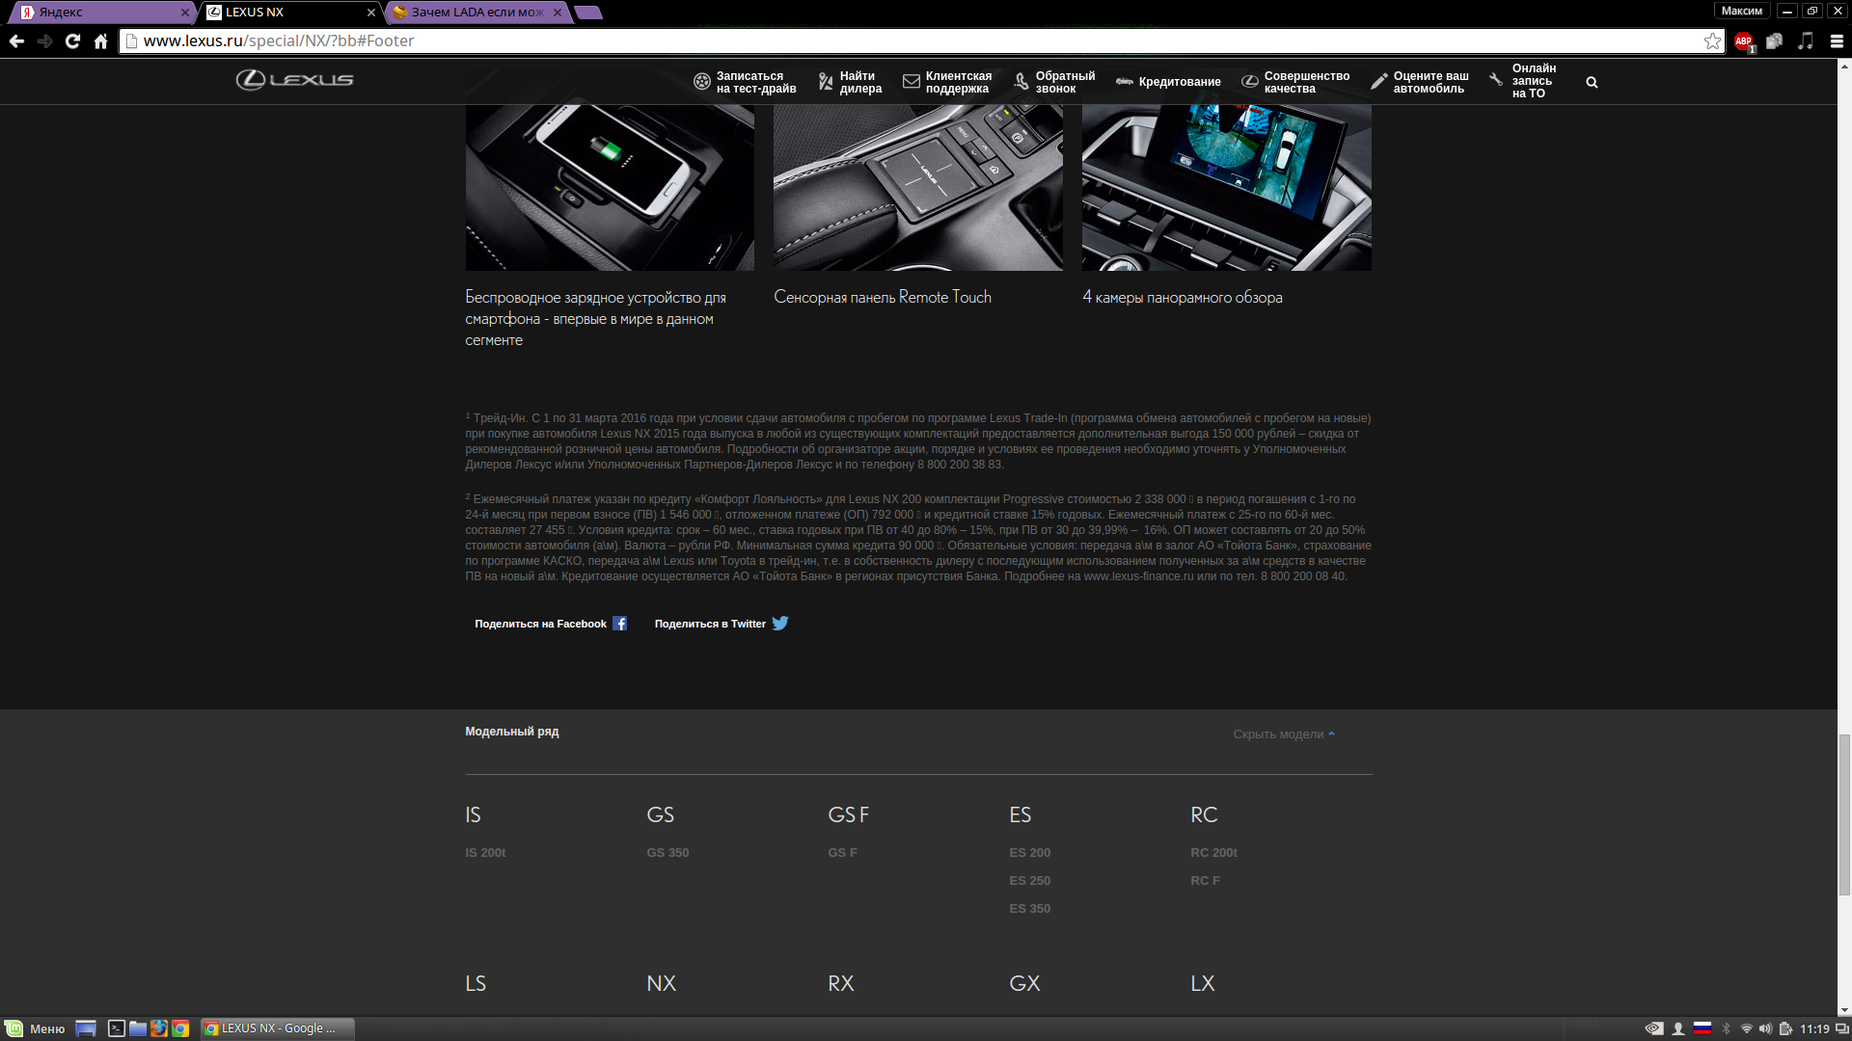The image size is (1852, 1041).
Task: Open Записаться на тест-драйв menu item
Action: coord(745,82)
